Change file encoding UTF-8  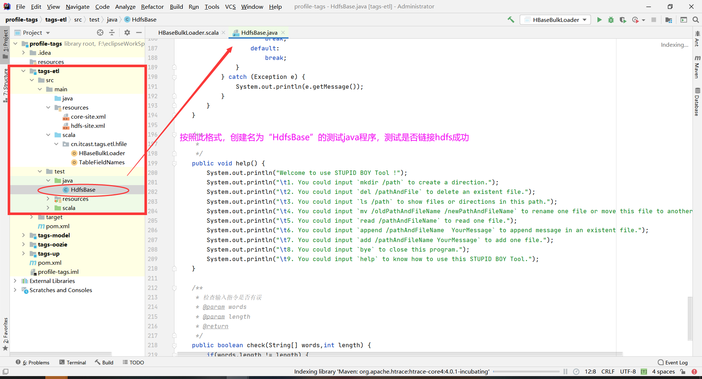pyautogui.click(x=628, y=371)
